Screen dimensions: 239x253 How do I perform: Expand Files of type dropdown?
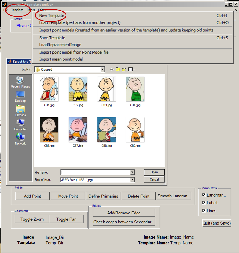coord(132,180)
